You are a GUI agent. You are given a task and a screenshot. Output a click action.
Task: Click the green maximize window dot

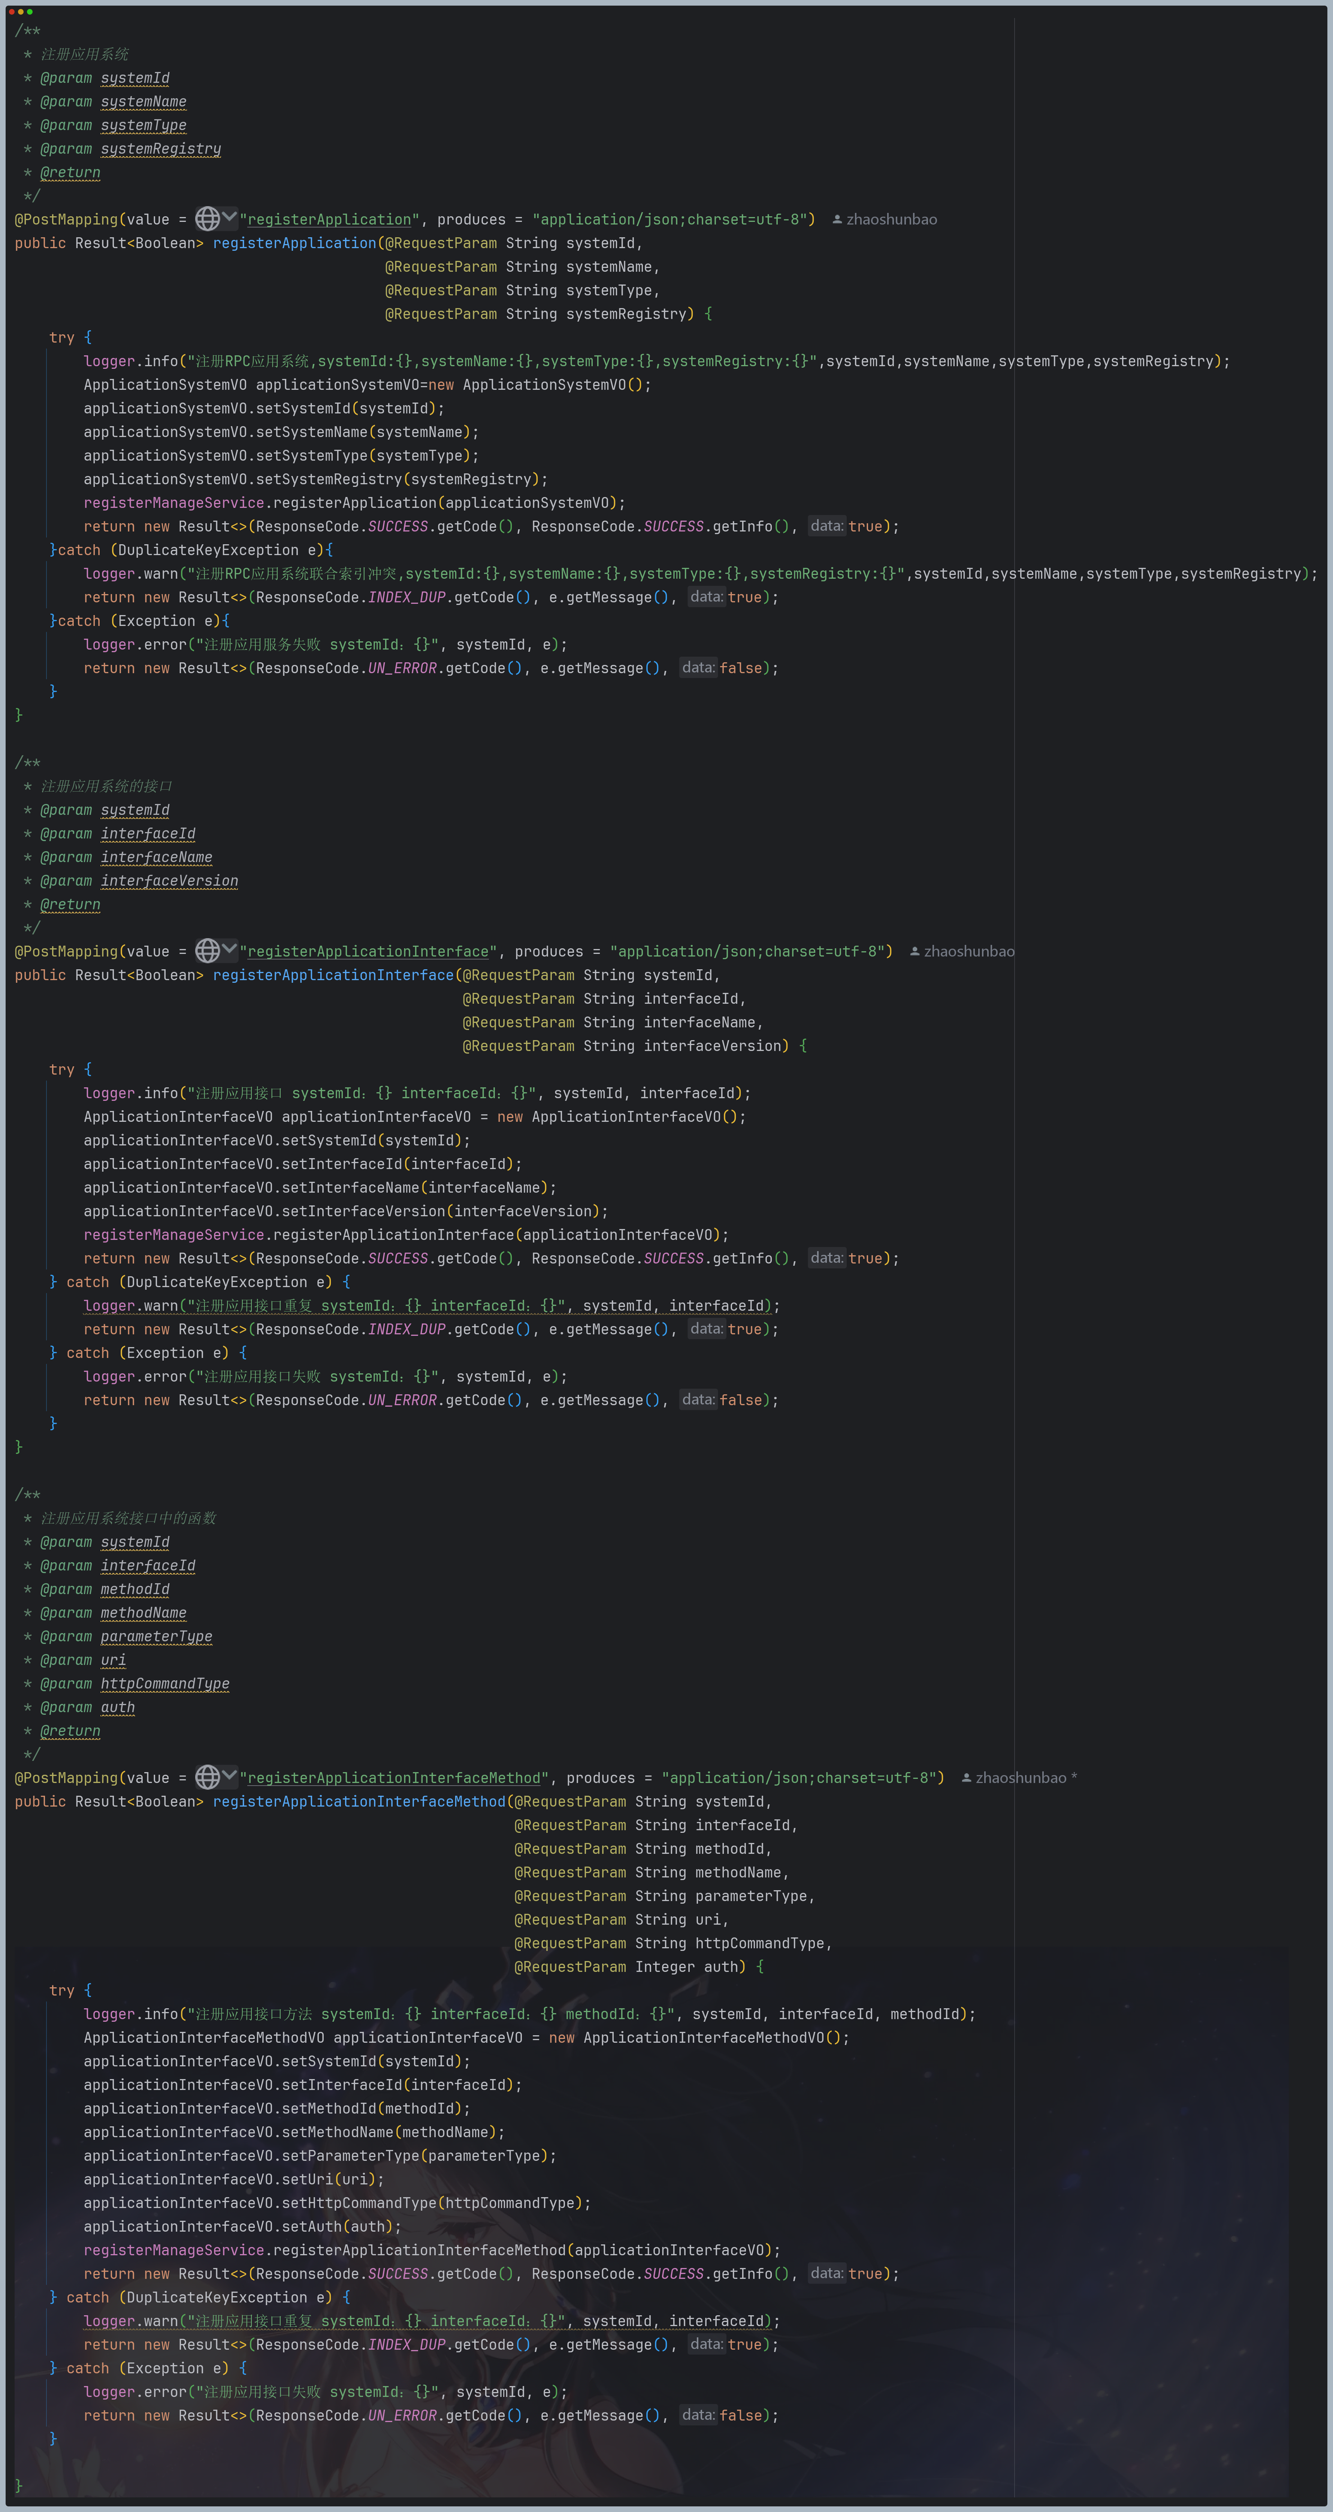point(30,12)
